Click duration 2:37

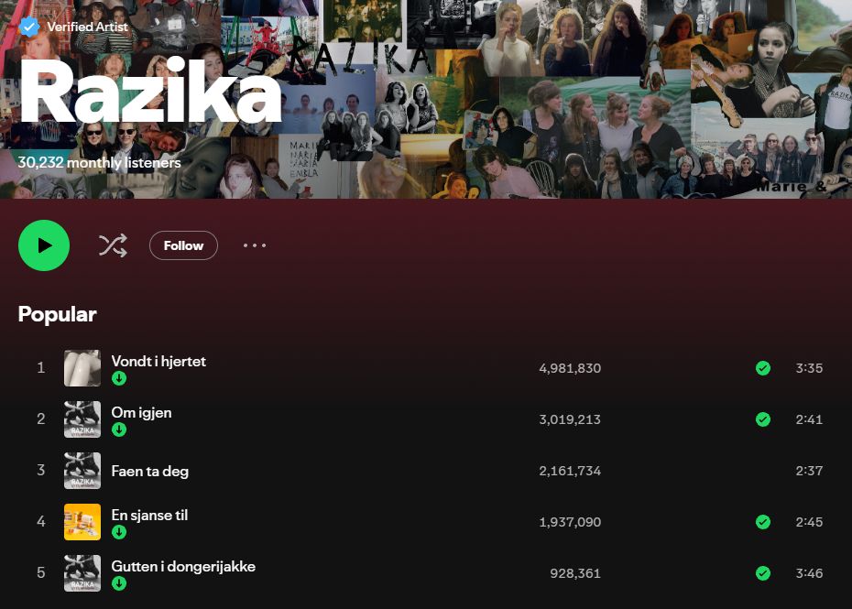click(x=809, y=471)
